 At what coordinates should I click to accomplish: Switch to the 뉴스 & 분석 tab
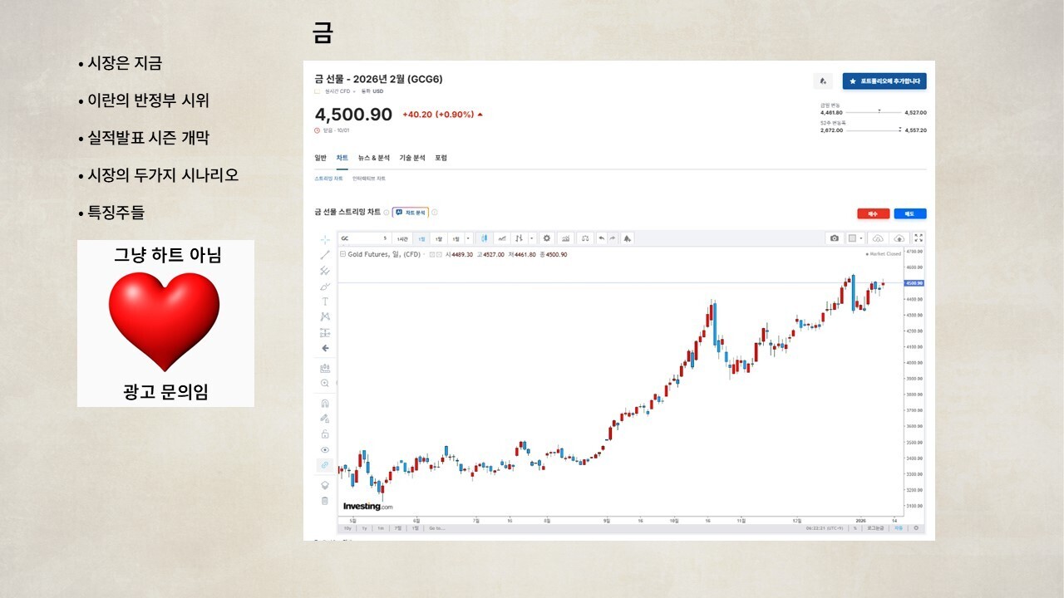[x=373, y=158]
